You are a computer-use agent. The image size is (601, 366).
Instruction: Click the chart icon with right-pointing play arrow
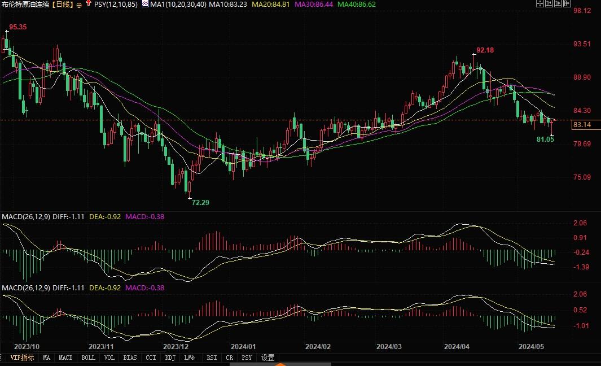tap(558, 3)
